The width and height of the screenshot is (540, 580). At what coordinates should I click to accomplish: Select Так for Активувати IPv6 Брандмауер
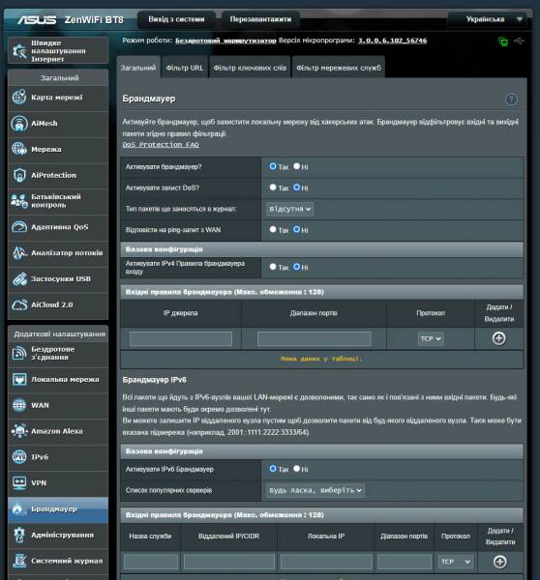click(273, 469)
